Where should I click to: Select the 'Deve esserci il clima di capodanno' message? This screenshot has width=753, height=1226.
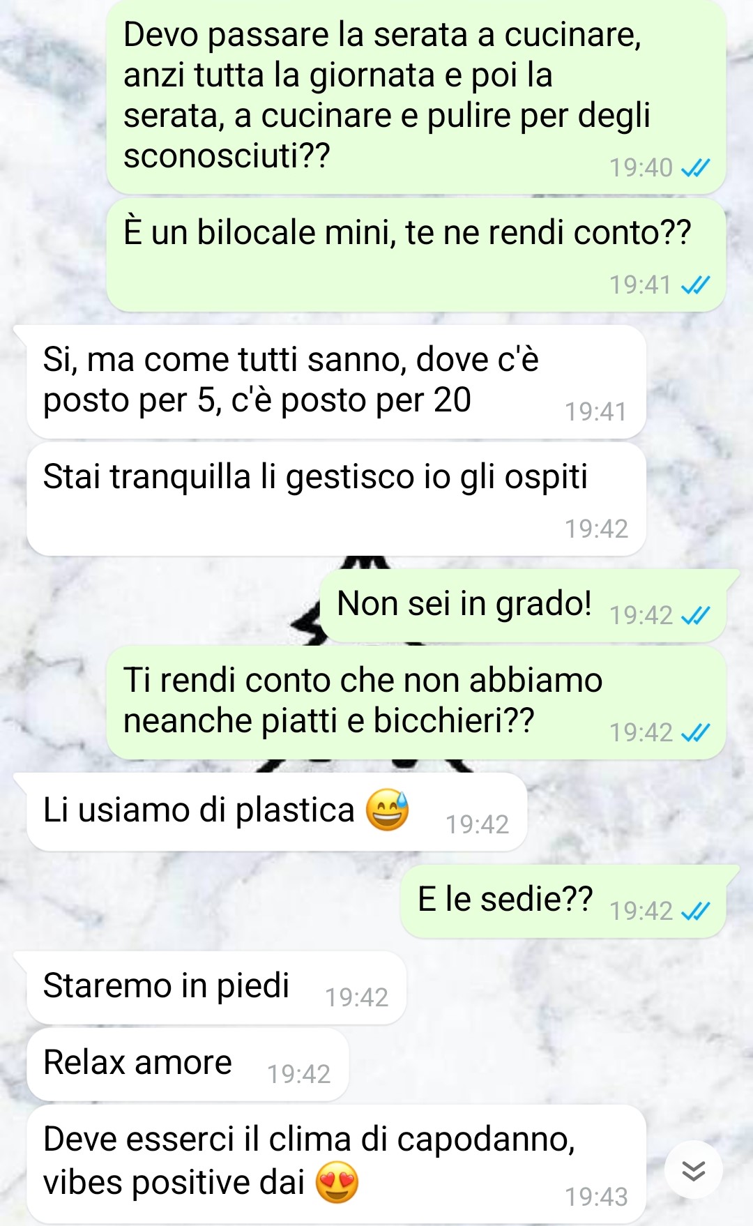(336, 1164)
